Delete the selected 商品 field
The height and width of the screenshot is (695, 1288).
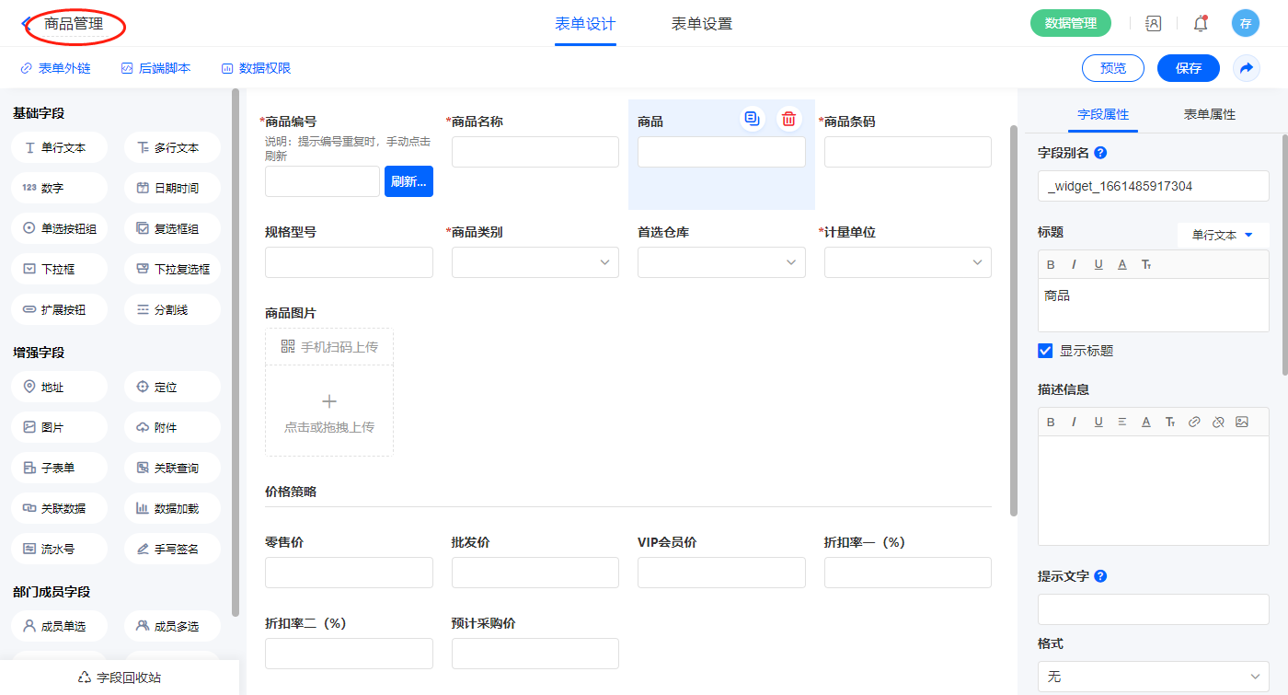tap(788, 119)
